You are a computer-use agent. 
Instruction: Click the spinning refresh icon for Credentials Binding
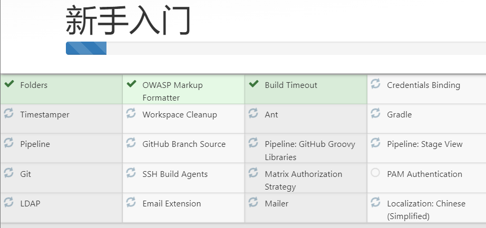[375, 84]
